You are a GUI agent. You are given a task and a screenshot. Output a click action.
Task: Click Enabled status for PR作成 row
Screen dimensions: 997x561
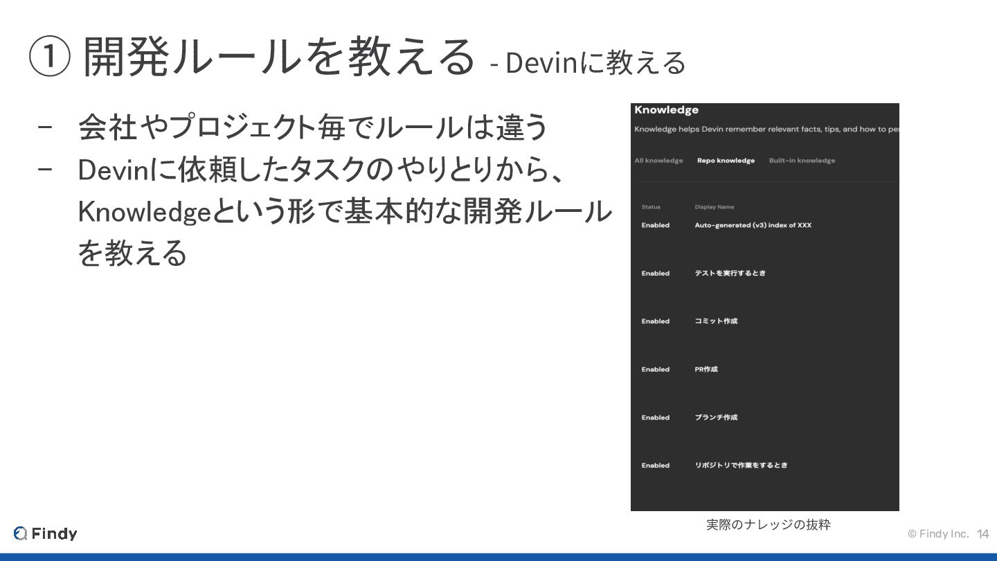[x=655, y=370]
